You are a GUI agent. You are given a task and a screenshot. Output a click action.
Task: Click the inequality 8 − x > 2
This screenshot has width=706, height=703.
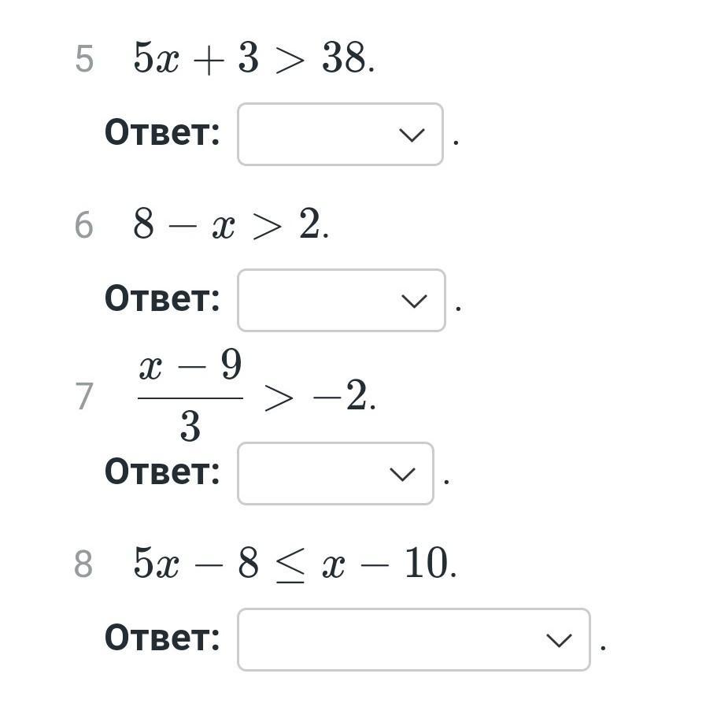coord(230,226)
